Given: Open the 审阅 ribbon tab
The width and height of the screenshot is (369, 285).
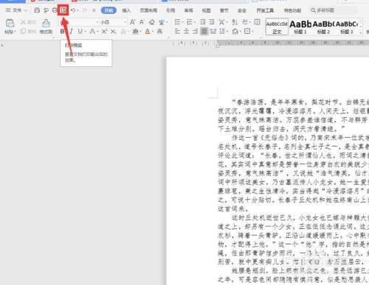Looking at the screenshot, I should [188, 10].
